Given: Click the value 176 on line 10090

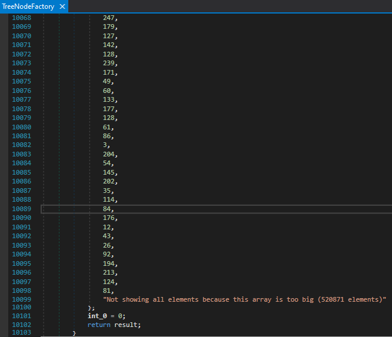Looking at the screenshot, I should 108,218.
